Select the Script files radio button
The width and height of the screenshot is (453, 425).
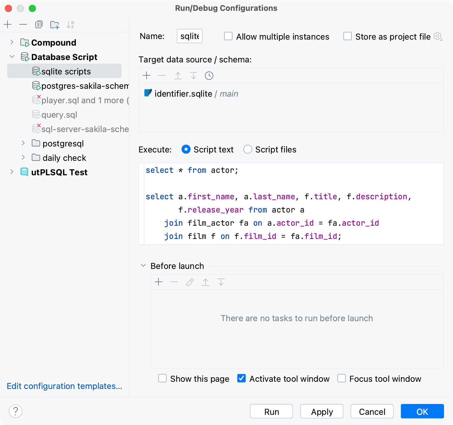[x=248, y=149]
